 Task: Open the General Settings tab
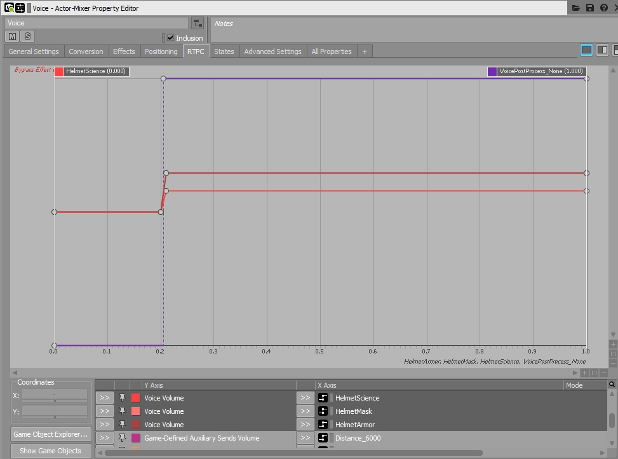[x=34, y=51]
